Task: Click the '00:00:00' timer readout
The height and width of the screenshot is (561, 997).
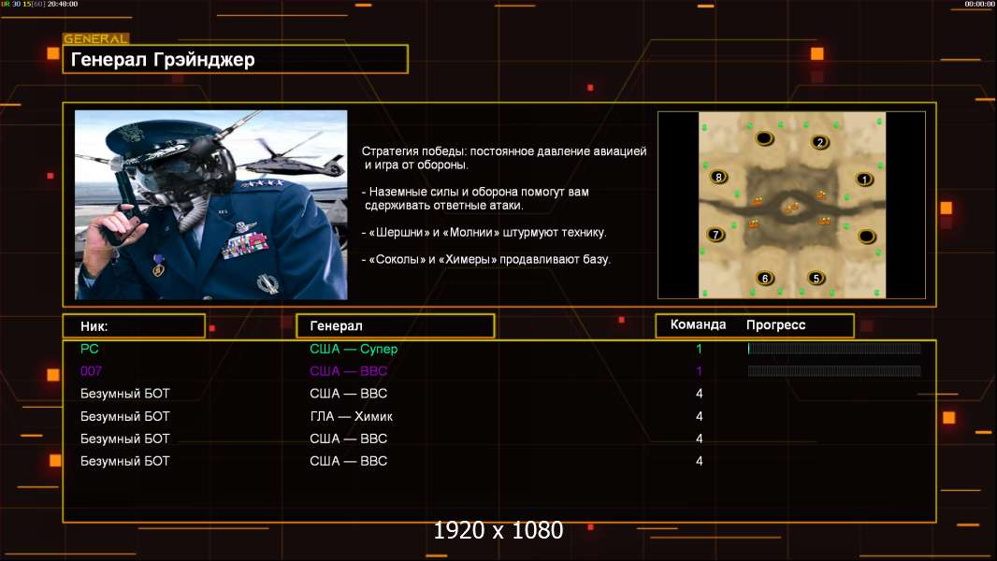Action: tap(979, 4)
